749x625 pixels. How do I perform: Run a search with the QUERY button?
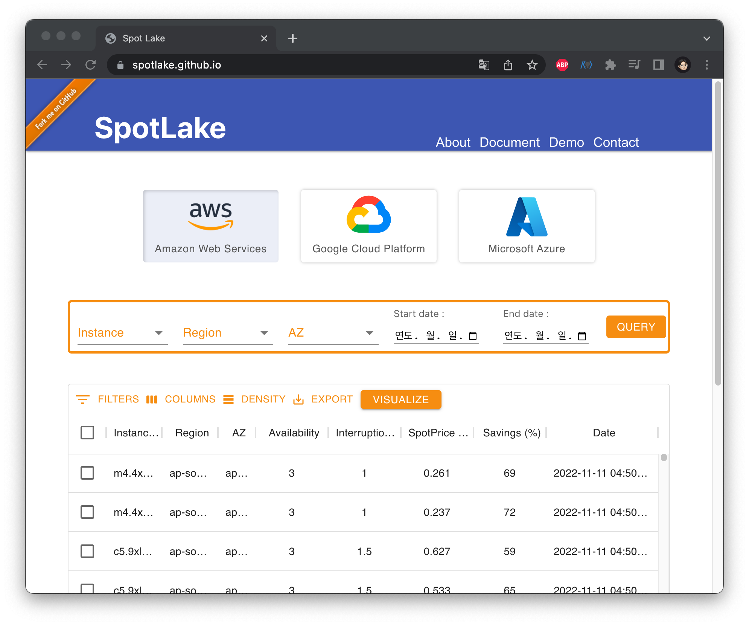pyautogui.click(x=636, y=326)
